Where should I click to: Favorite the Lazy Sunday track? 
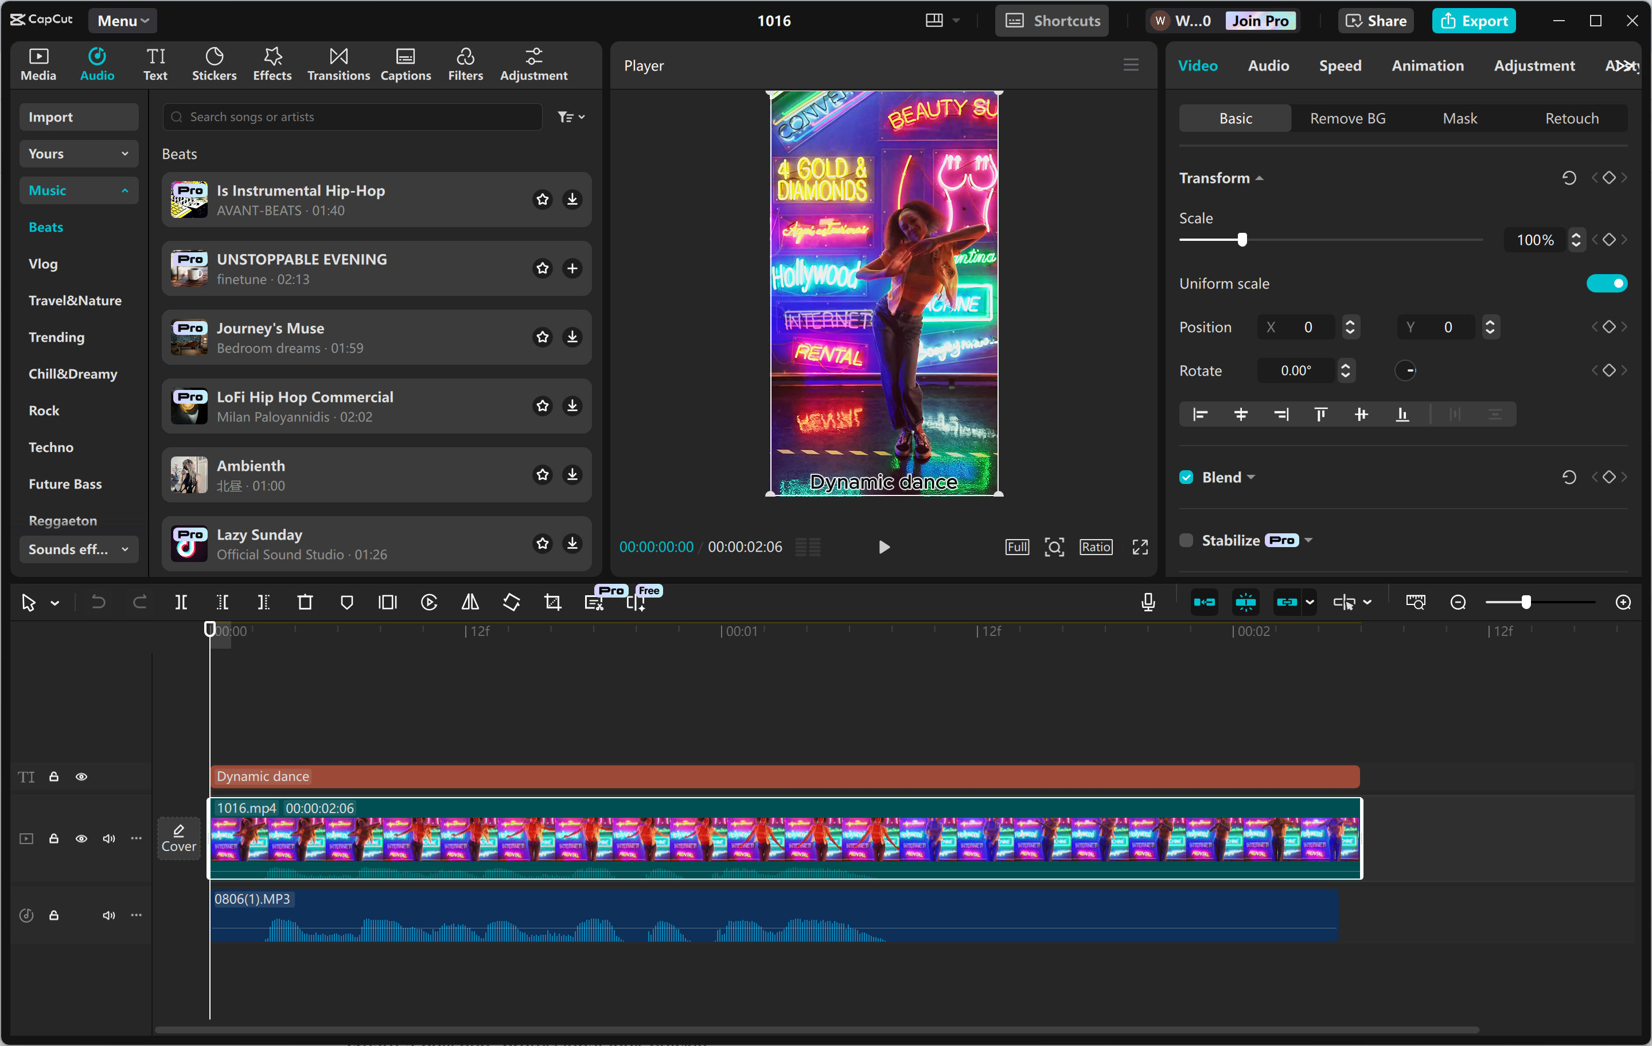click(541, 543)
